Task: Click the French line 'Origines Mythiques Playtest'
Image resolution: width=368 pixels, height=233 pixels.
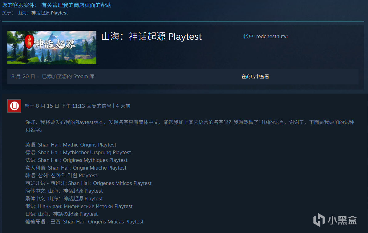Action: tap(95, 160)
